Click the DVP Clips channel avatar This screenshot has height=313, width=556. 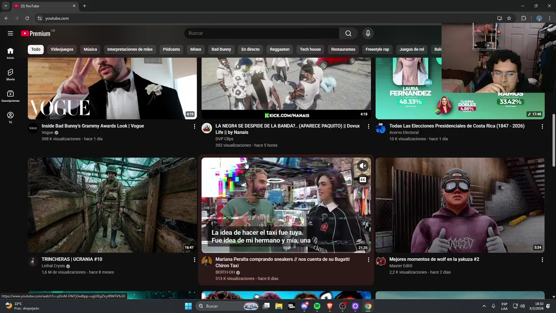pos(207,128)
